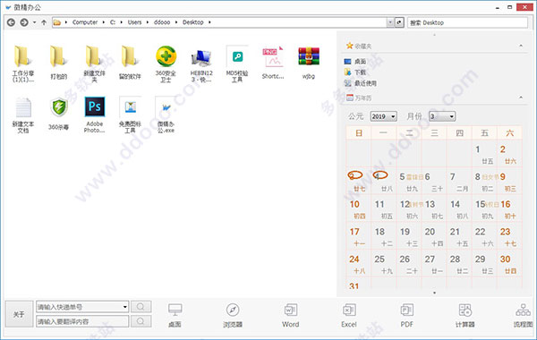Go back with the back arrow
Viewport: 537px width, 340px height.
click(11, 22)
